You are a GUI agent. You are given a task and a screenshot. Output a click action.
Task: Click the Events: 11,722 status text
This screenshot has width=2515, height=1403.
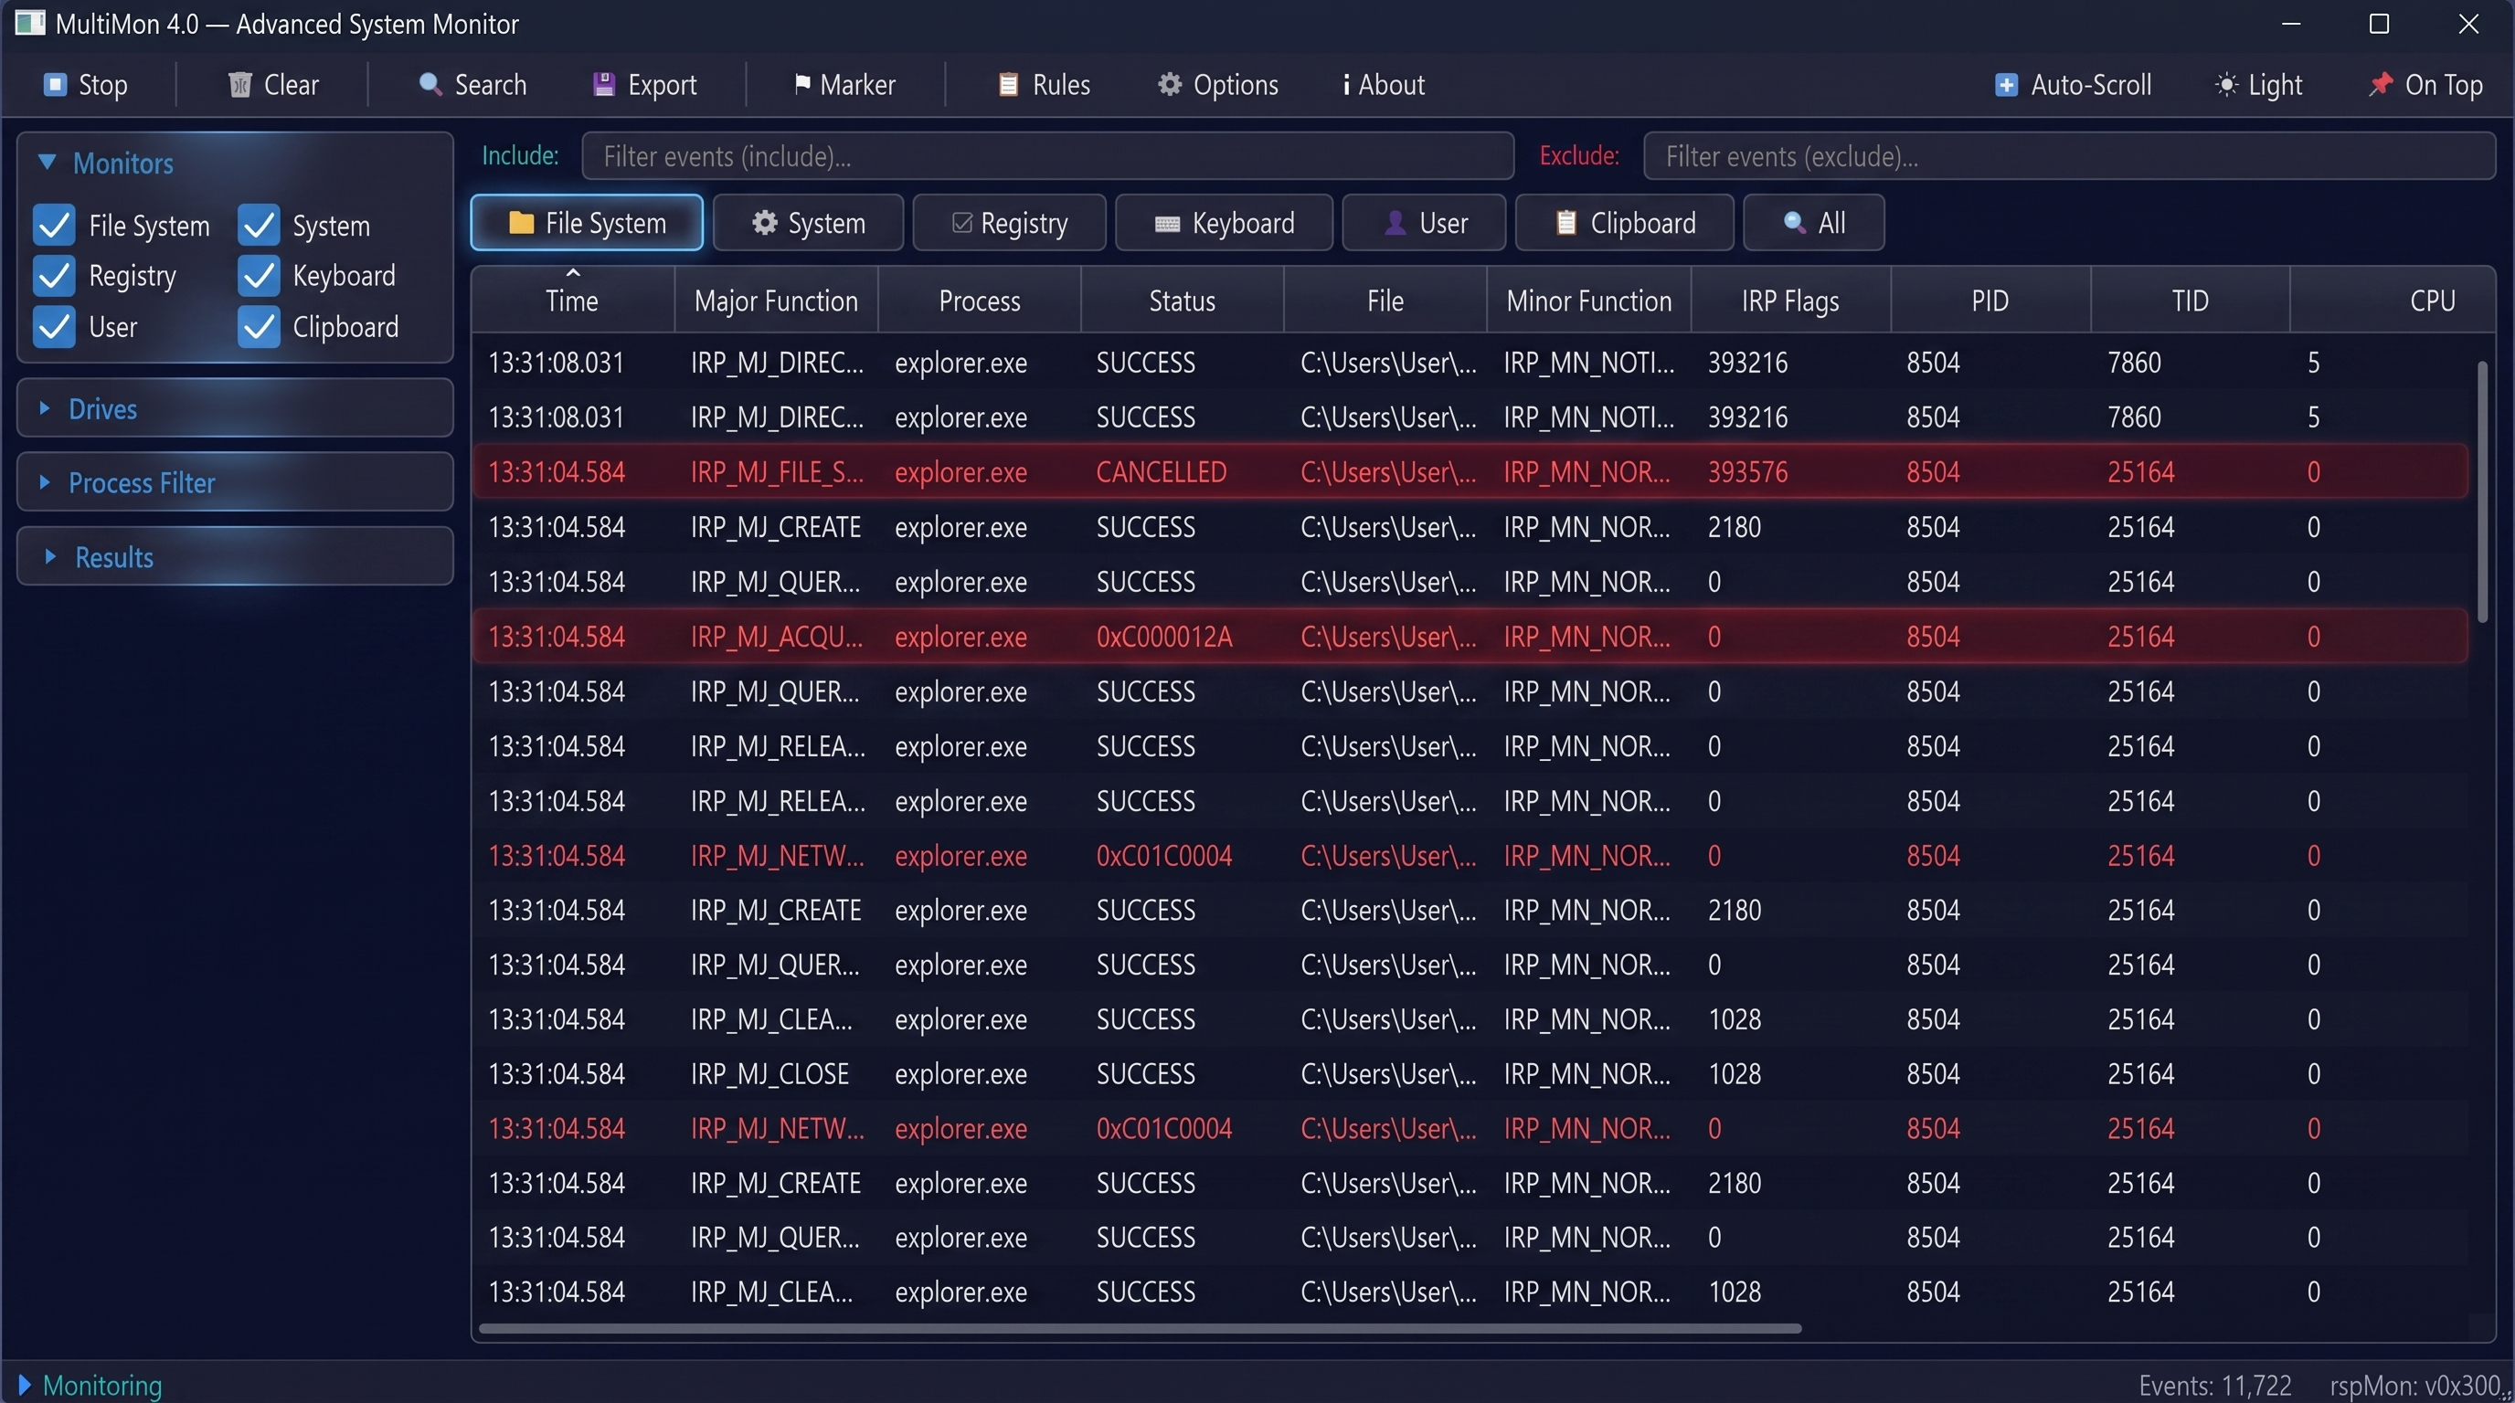(x=2214, y=1386)
